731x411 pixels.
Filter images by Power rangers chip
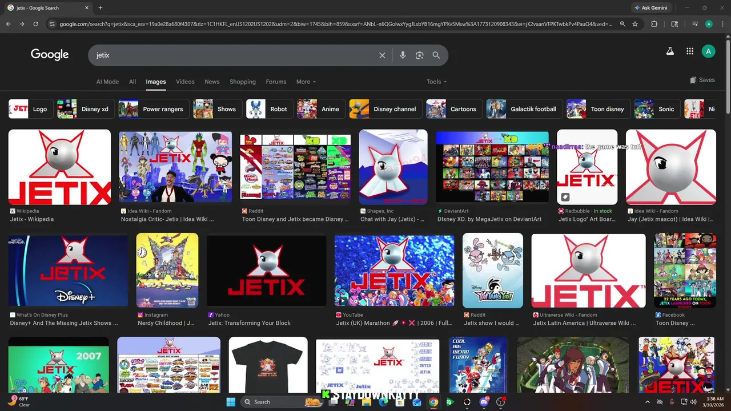(x=154, y=109)
